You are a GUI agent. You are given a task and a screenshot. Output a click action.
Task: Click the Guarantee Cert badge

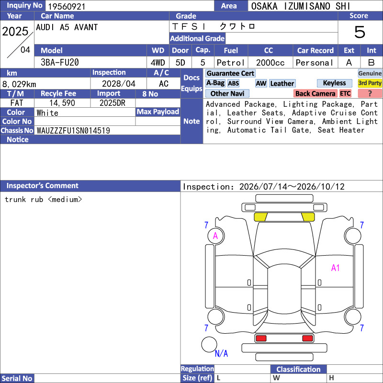point(230,73)
